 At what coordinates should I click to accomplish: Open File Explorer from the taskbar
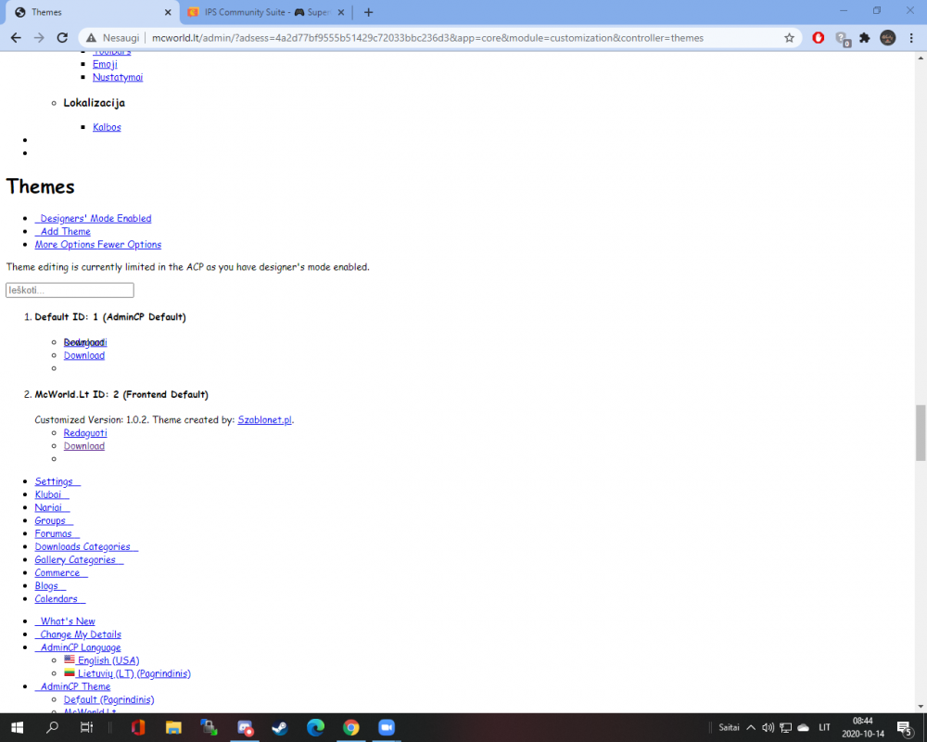(173, 727)
